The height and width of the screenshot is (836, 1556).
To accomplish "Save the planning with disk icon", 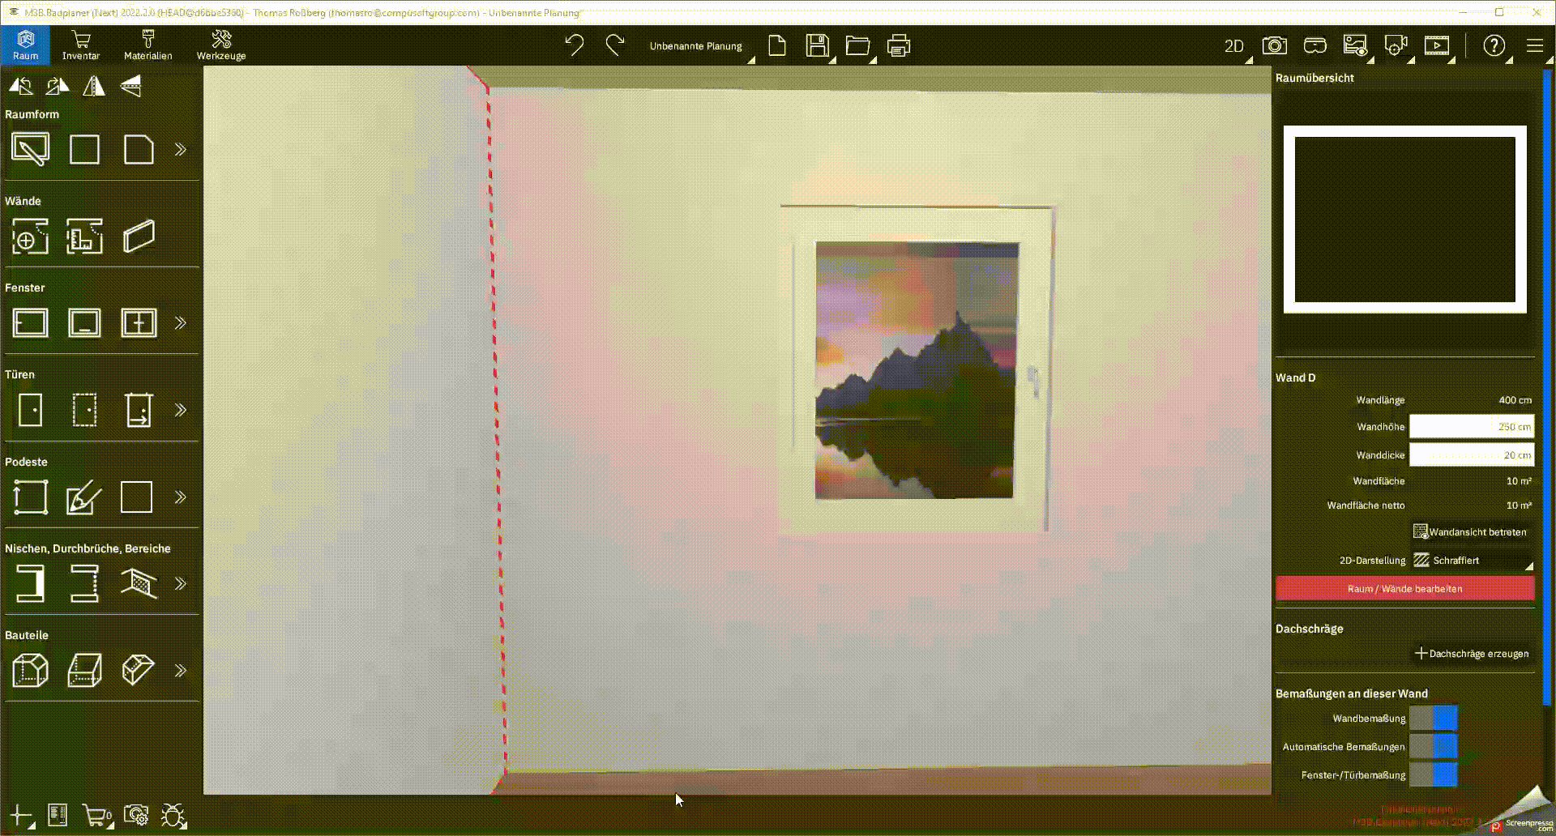I will point(818,45).
